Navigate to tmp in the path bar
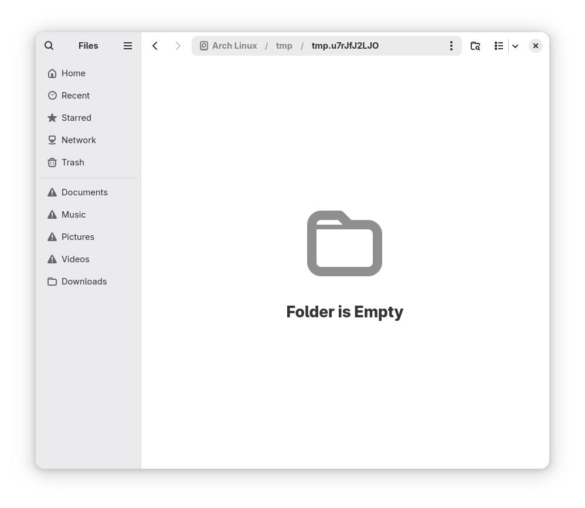585x508 pixels. (284, 46)
